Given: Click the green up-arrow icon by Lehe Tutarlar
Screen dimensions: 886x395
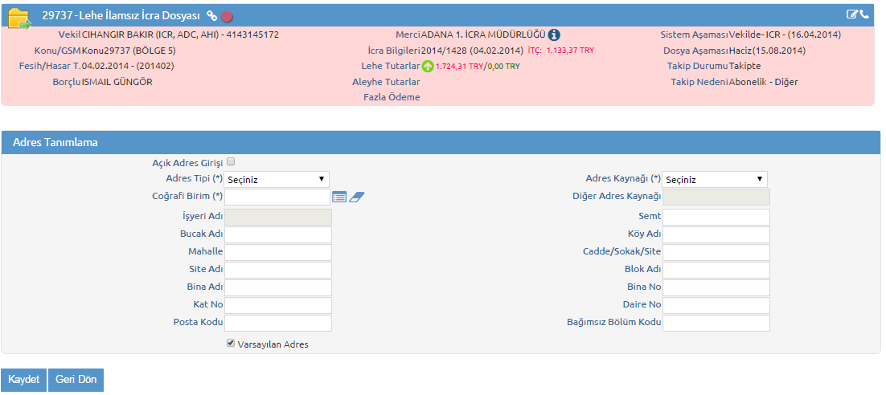Looking at the screenshot, I should point(428,67).
